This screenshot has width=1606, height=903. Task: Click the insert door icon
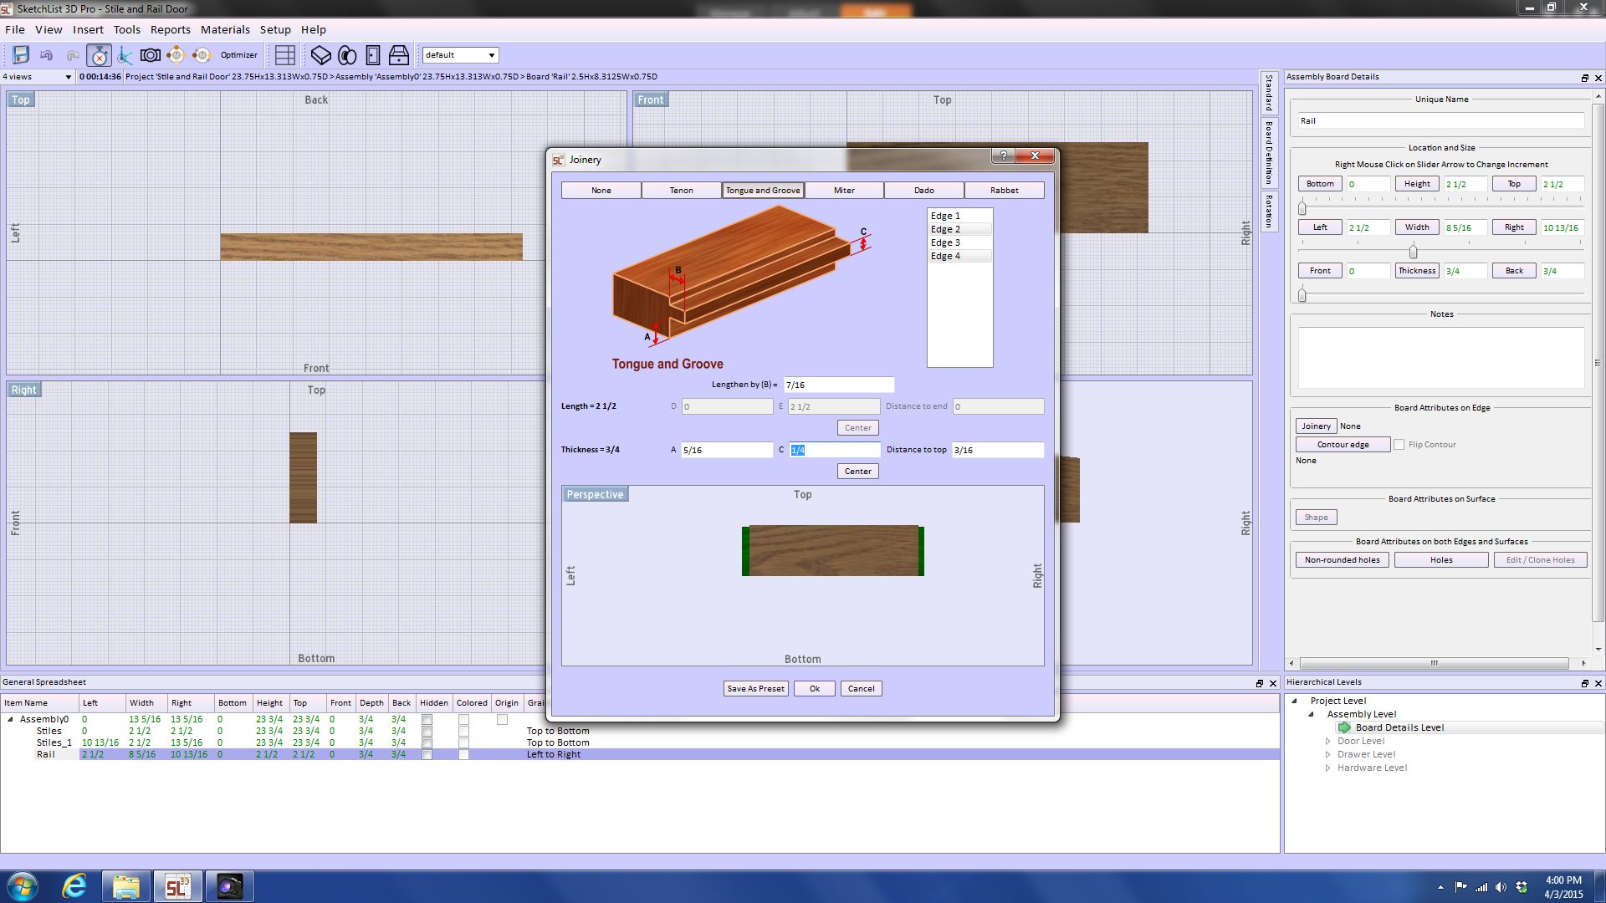coord(373,55)
